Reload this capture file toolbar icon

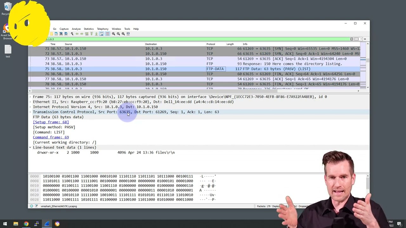(66, 34)
